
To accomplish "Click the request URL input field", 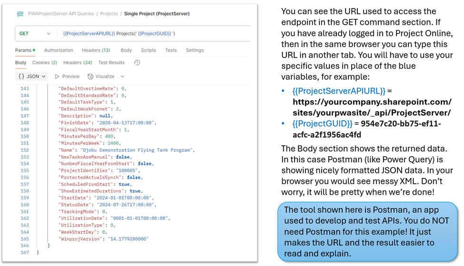I will click(x=154, y=34).
